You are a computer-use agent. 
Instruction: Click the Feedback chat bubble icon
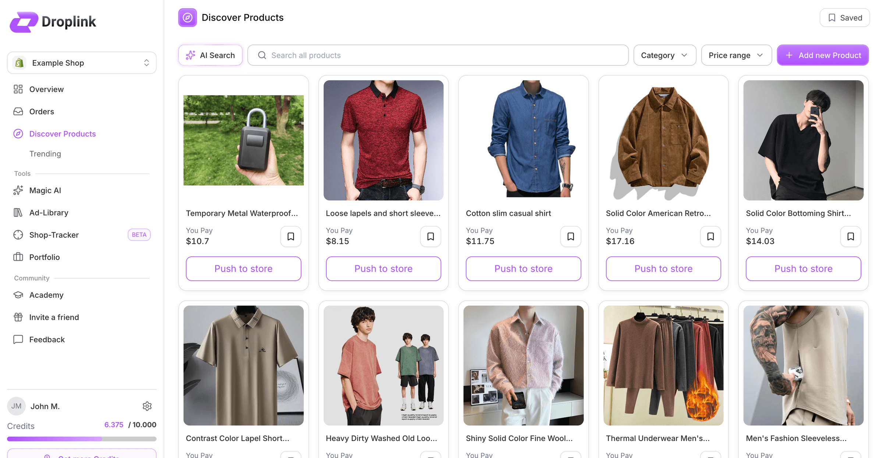(18, 339)
